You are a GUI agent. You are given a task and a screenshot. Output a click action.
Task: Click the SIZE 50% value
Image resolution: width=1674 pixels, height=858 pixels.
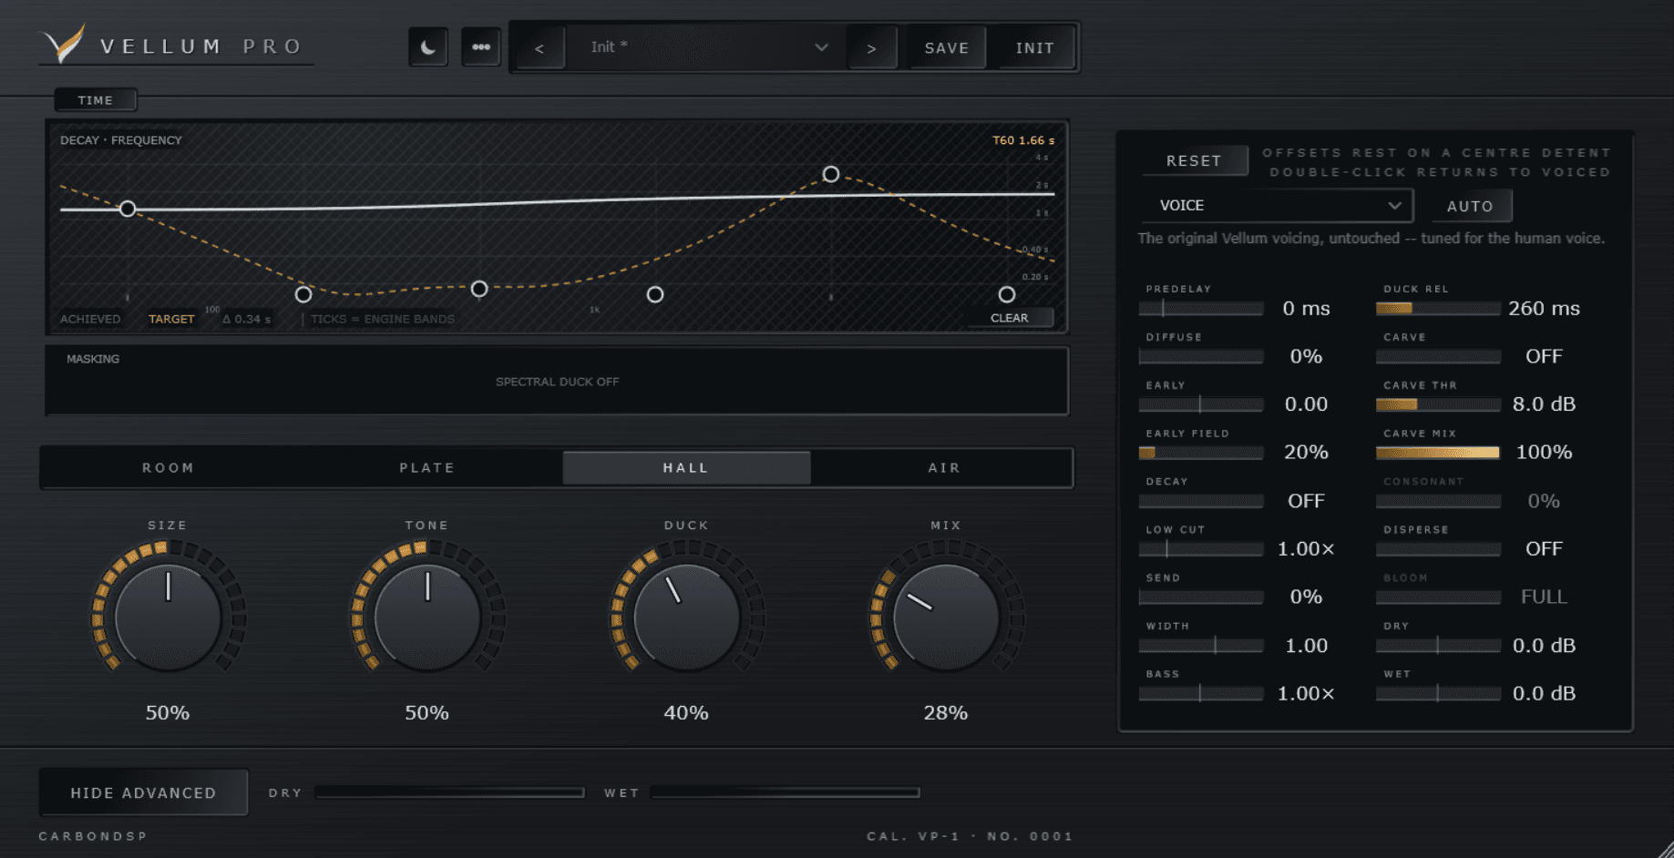pyautogui.click(x=168, y=713)
